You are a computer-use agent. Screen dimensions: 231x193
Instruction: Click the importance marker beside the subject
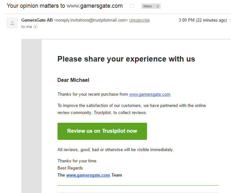pyautogui.click(x=132, y=6)
